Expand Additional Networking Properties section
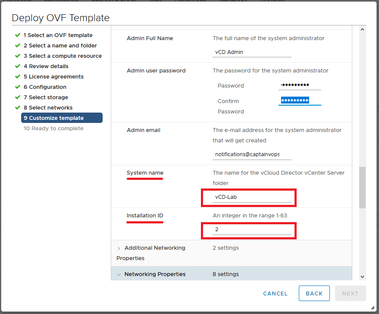379x314 pixels. pos(119,248)
